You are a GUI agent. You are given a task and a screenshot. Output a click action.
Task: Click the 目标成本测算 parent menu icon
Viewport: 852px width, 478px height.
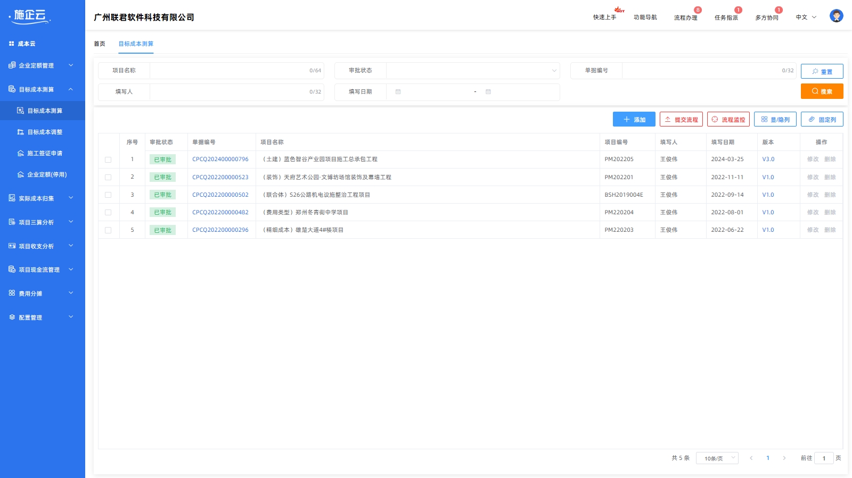click(12, 89)
